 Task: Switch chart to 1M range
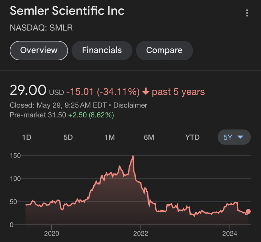pos(110,137)
